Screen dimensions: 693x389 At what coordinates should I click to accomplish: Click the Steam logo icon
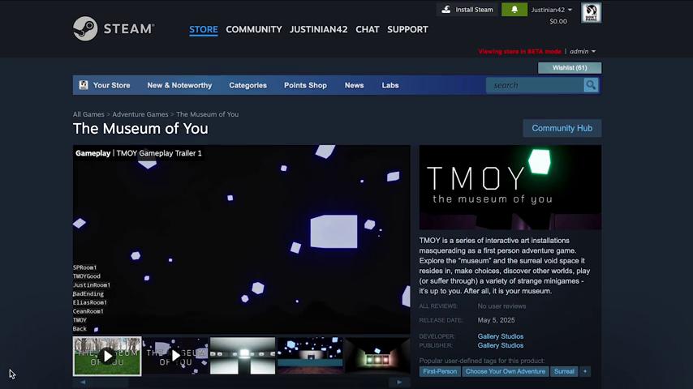[x=85, y=28]
